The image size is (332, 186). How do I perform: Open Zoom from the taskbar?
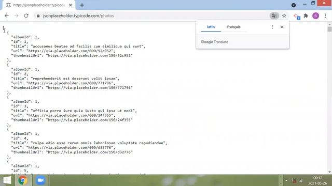40,180
